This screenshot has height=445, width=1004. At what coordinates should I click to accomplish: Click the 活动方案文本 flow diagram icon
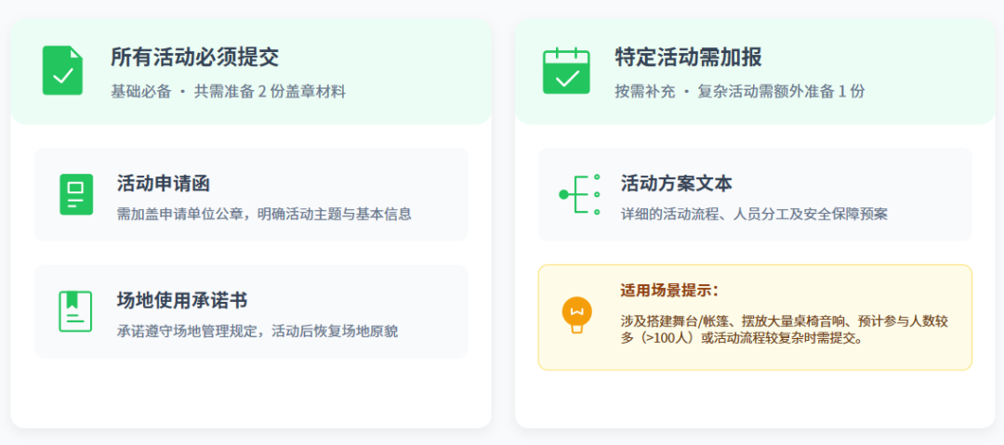pos(579,194)
